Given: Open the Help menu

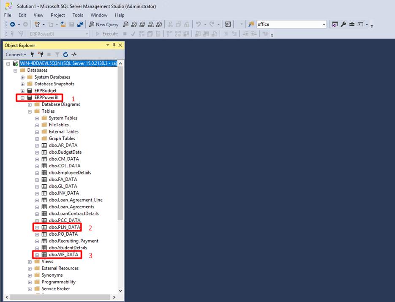Looking at the screenshot, I should (x=120, y=15).
